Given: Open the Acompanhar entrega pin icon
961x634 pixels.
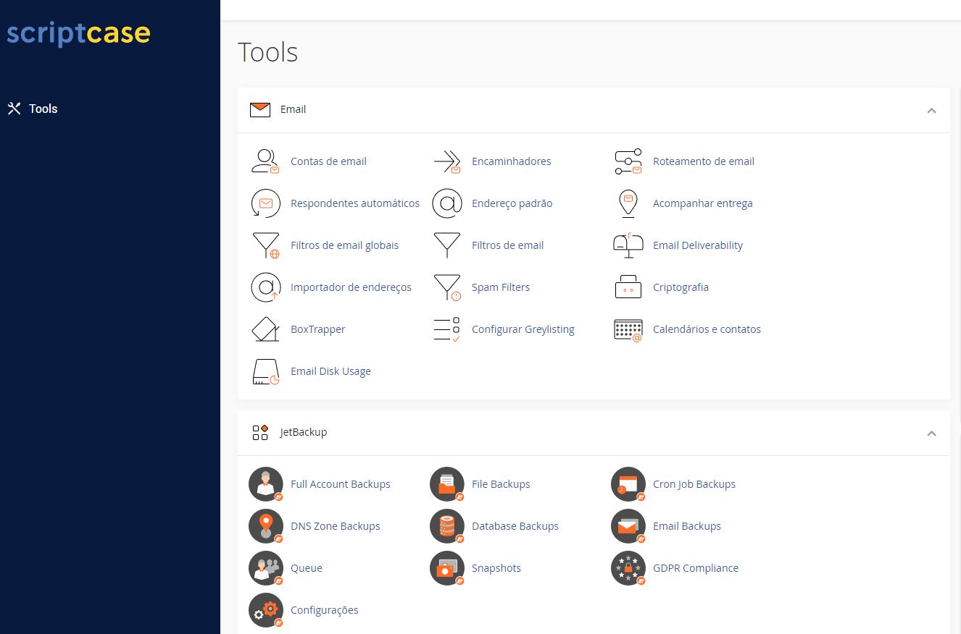Looking at the screenshot, I should pyautogui.click(x=628, y=203).
